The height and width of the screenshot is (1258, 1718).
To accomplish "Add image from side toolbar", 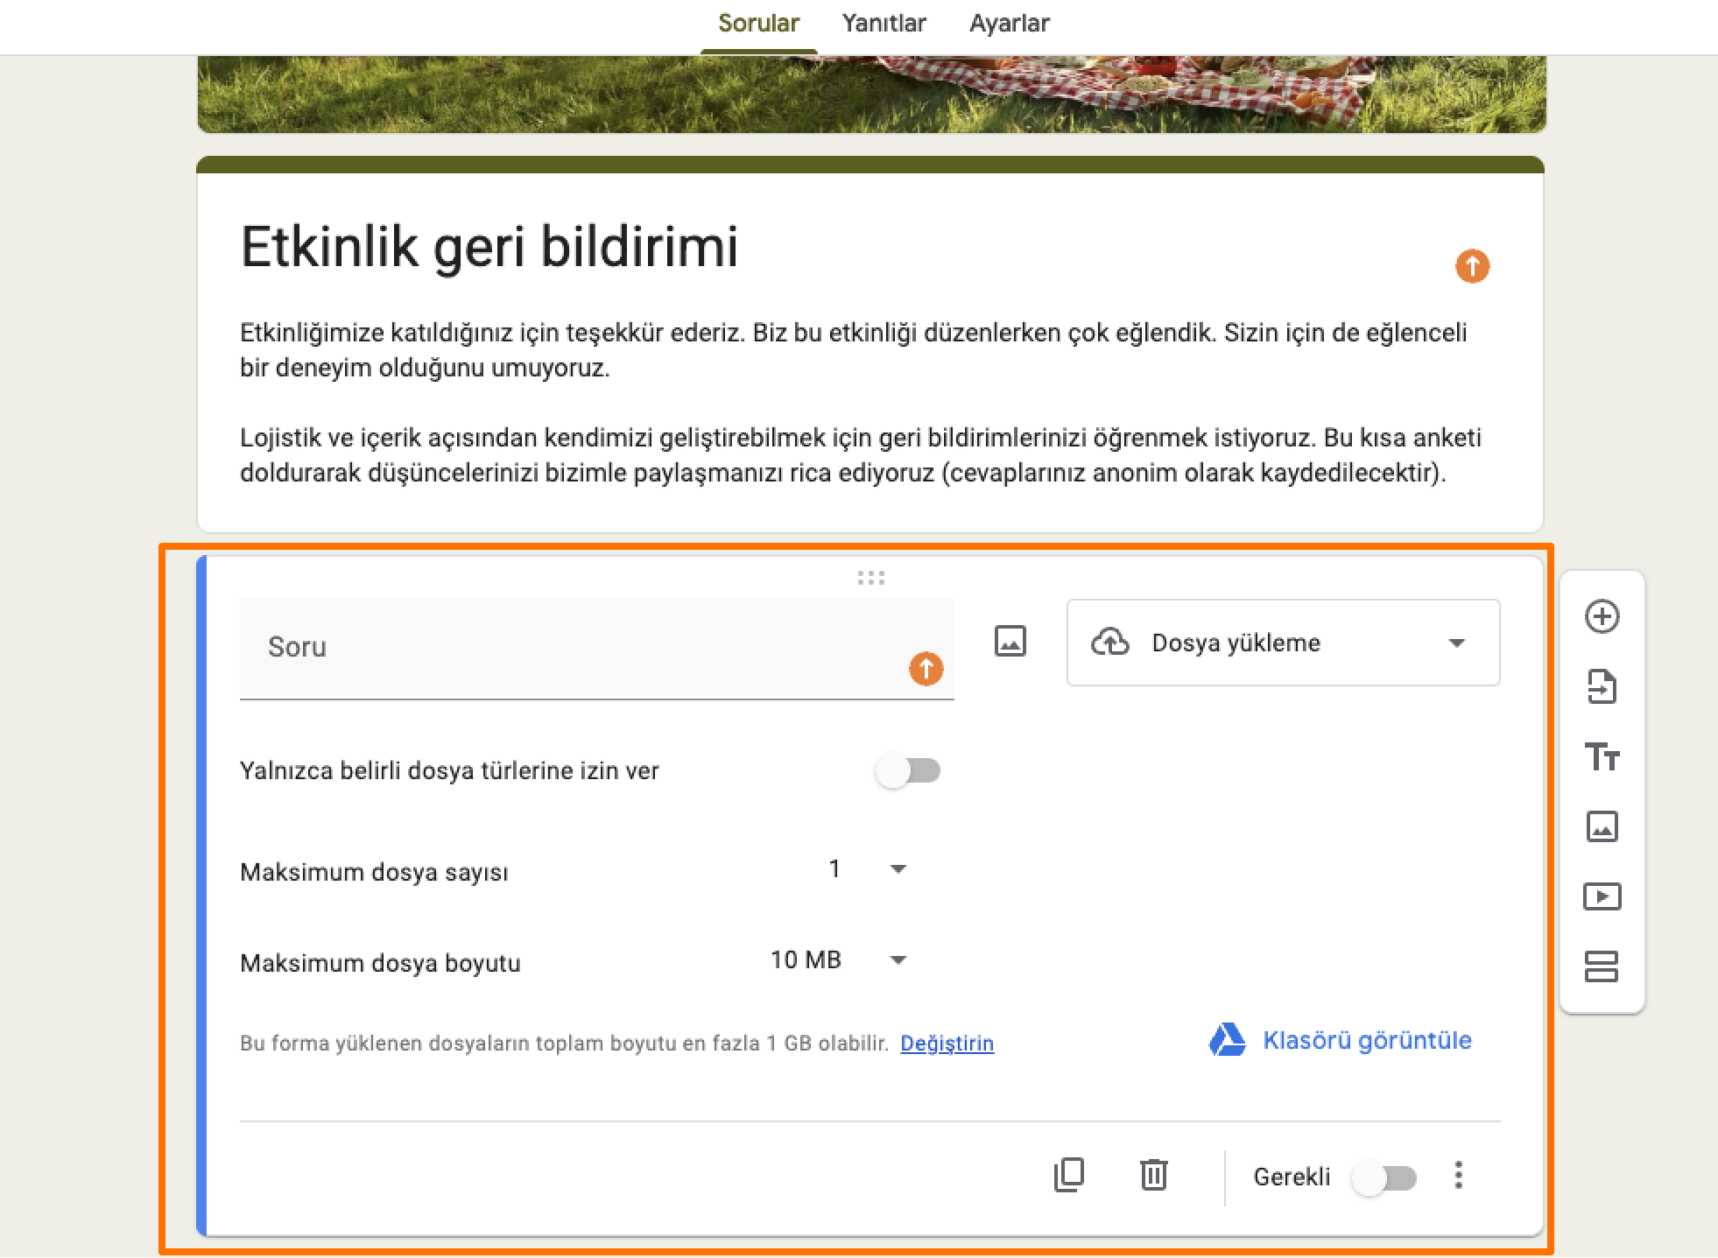I will pos(1602,826).
